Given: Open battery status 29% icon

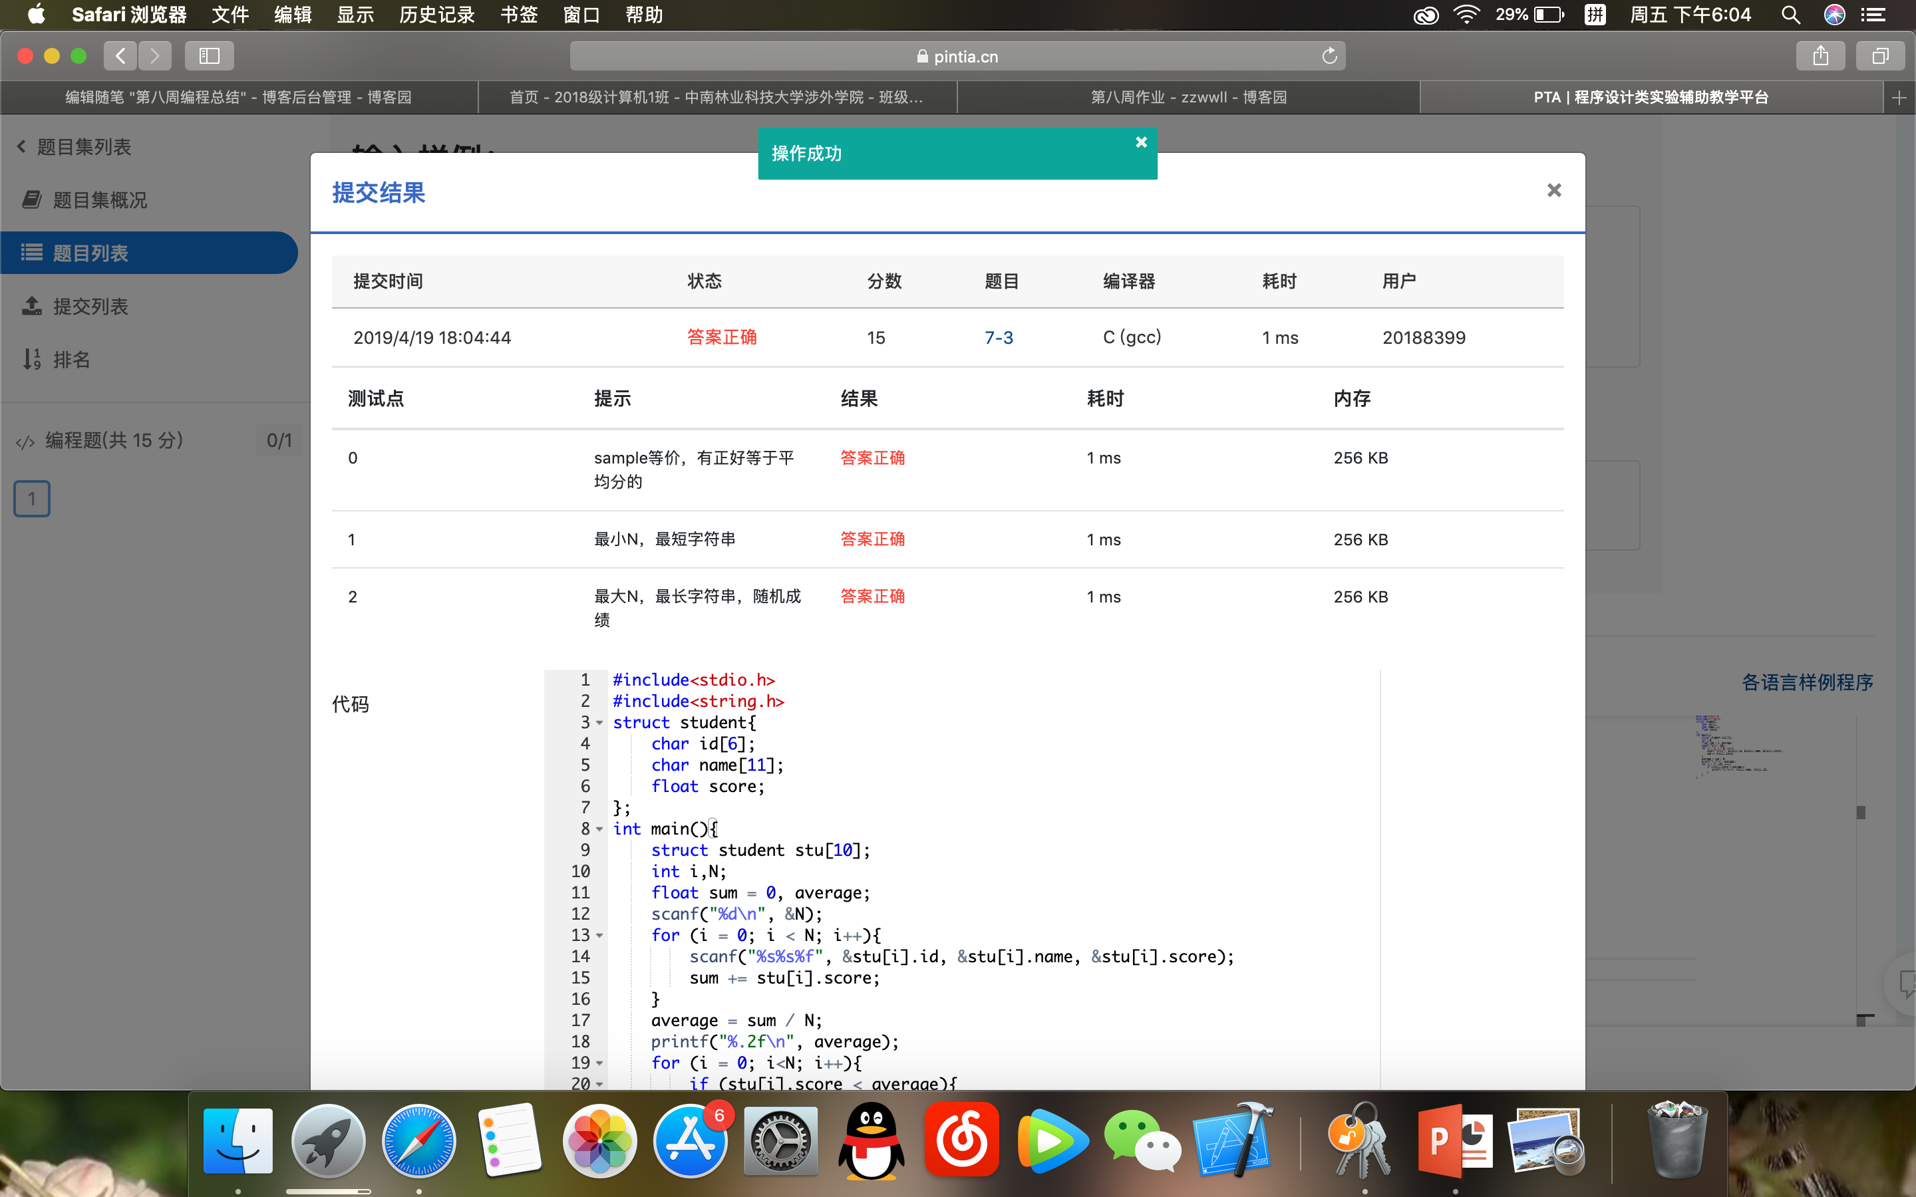Looking at the screenshot, I should [1529, 14].
